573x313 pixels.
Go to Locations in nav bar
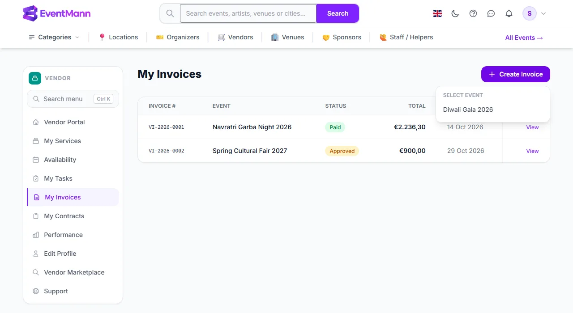pos(118,37)
